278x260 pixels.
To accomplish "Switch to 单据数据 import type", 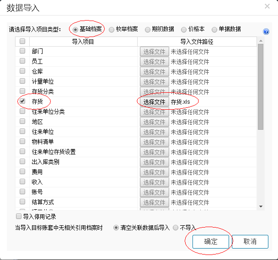I will 214,29.
